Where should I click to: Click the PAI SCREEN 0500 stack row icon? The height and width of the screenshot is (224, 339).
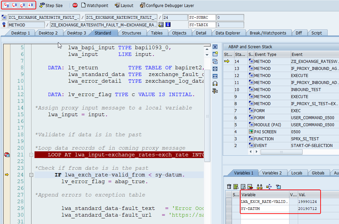[251, 132]
